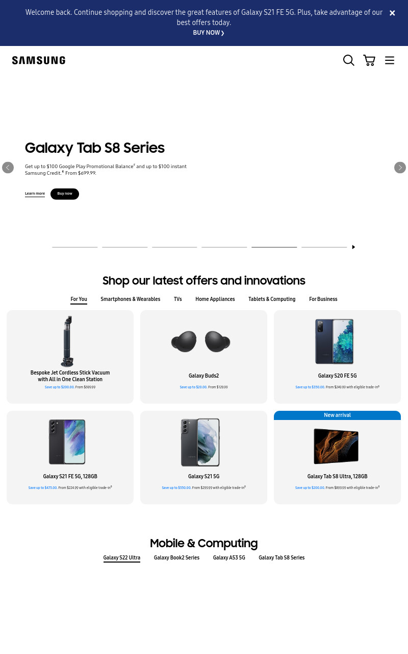Select the TVs tab

[x=177, y=299]
